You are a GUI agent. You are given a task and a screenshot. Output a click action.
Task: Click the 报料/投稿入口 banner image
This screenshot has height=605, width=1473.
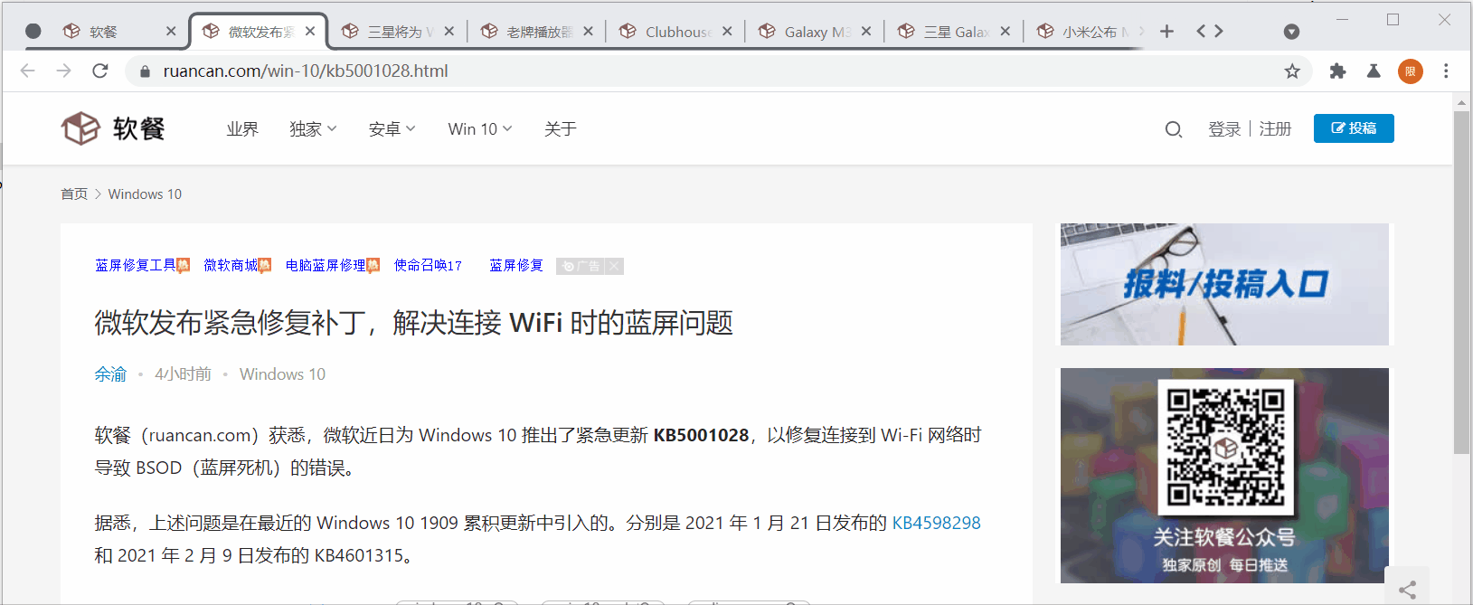[1224, 284]
